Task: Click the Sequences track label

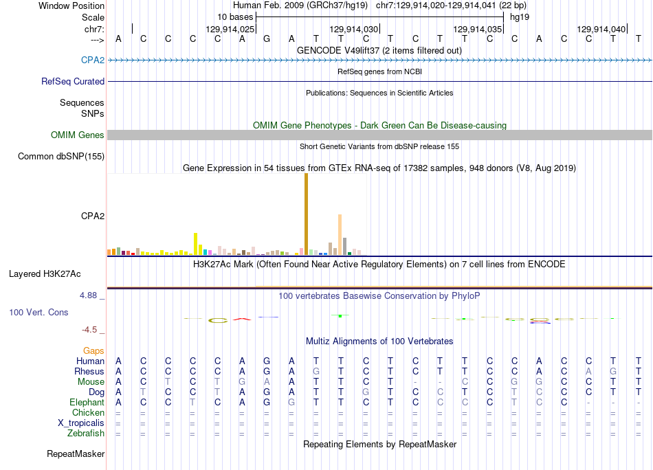Action: (x=82, y=102)
